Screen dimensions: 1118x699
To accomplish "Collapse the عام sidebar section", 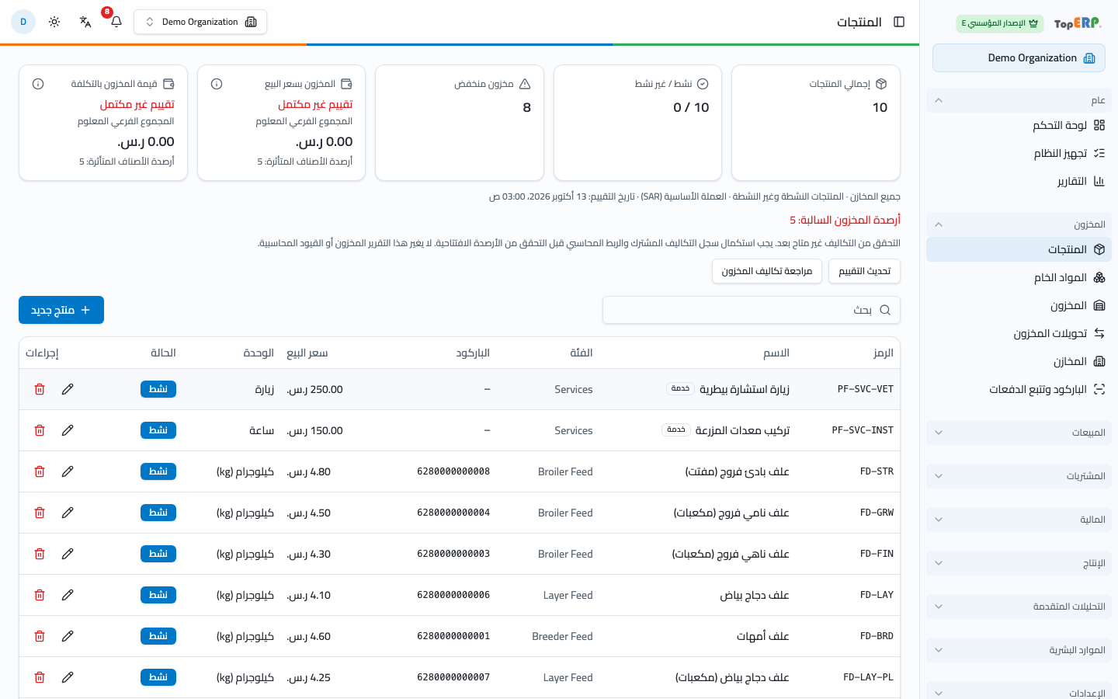I will pyautogui.click(x=1019, y=100).
